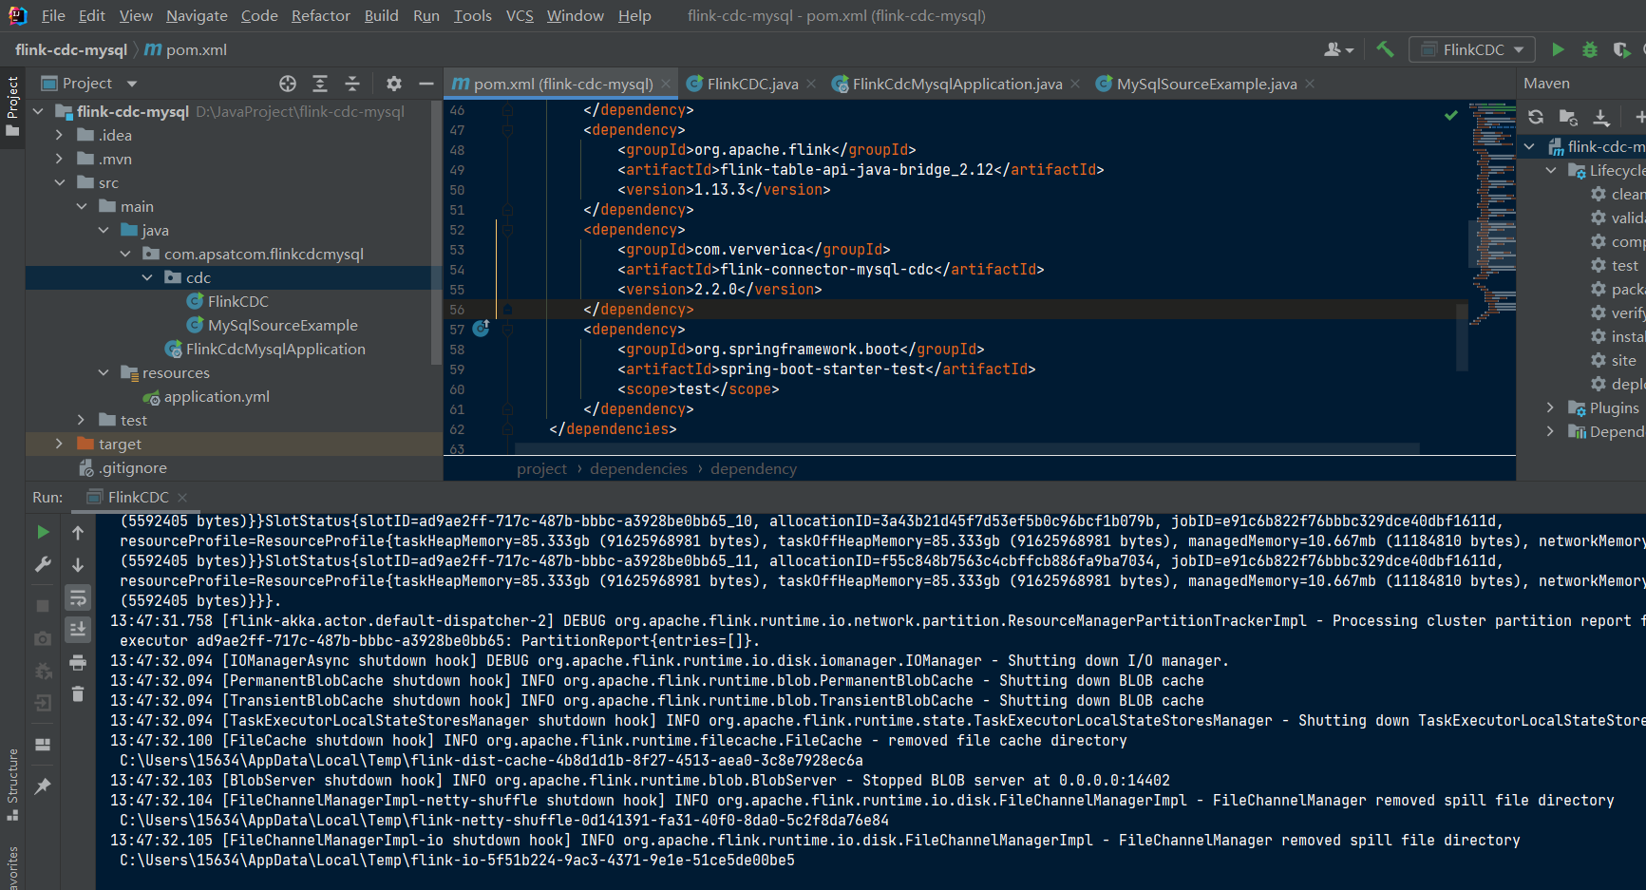1646x890 pixels.
Task: Close the FlinkCDC run tab
Action: tap(182, 497)
